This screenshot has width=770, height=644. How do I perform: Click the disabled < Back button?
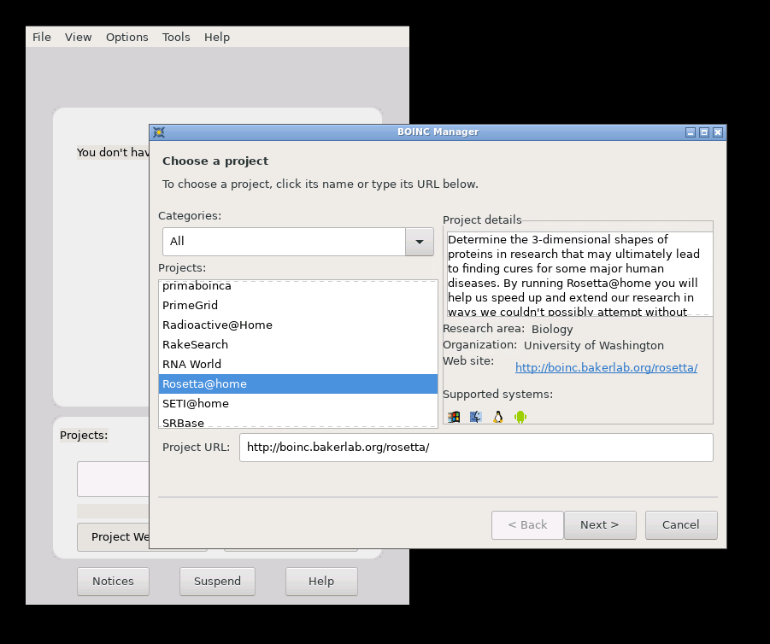527,525
